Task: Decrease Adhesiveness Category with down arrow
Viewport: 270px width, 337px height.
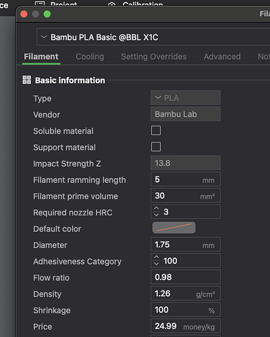Action: coord(156,263)
